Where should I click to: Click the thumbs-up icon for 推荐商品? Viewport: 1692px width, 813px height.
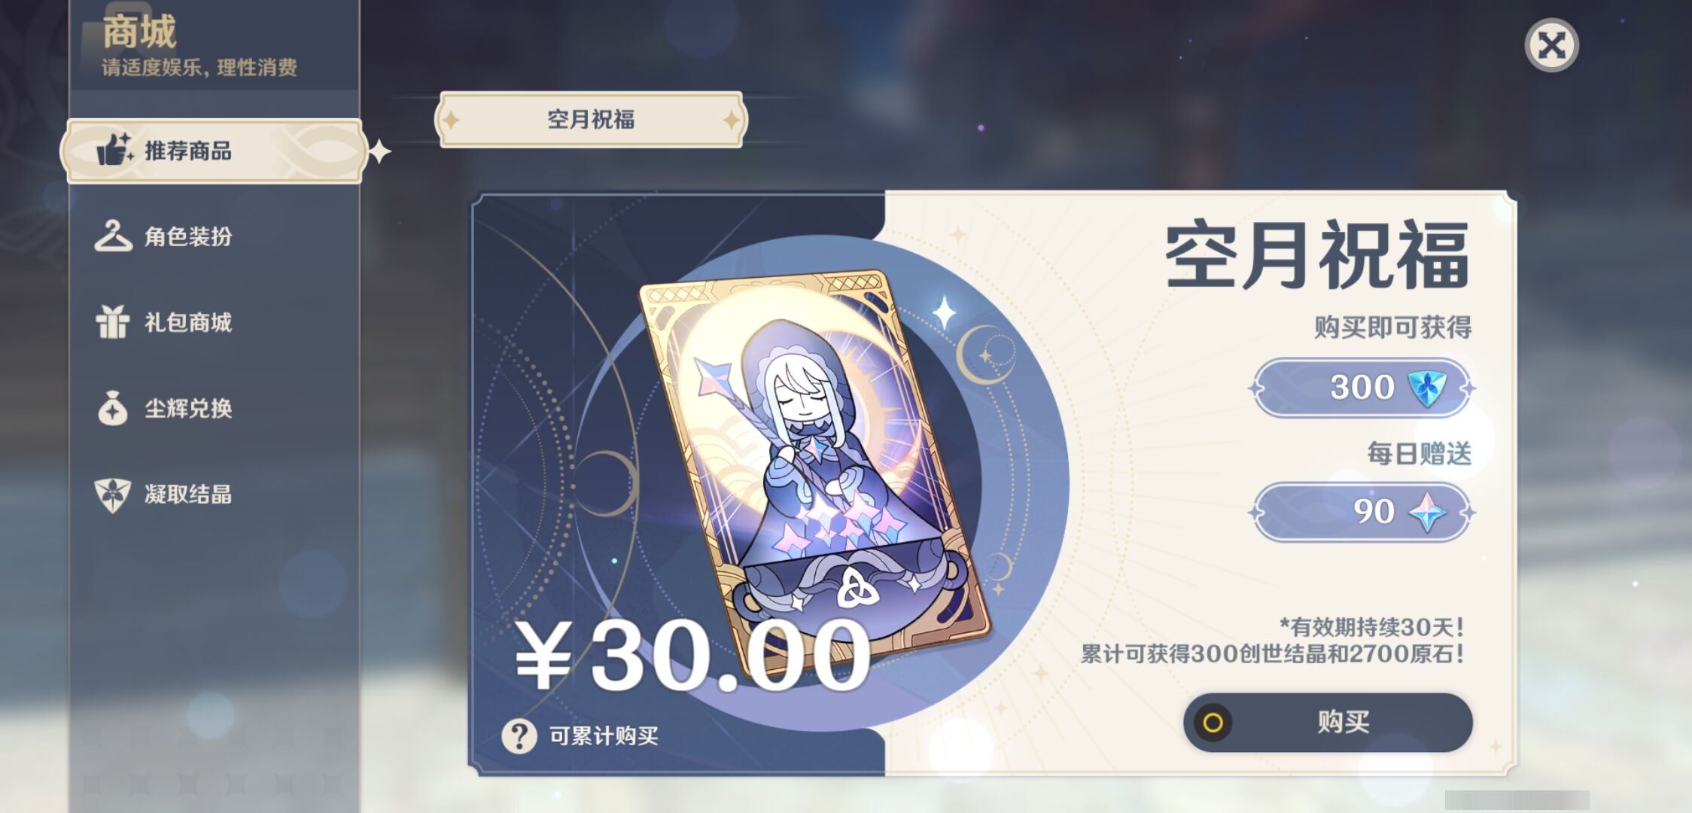115,150
